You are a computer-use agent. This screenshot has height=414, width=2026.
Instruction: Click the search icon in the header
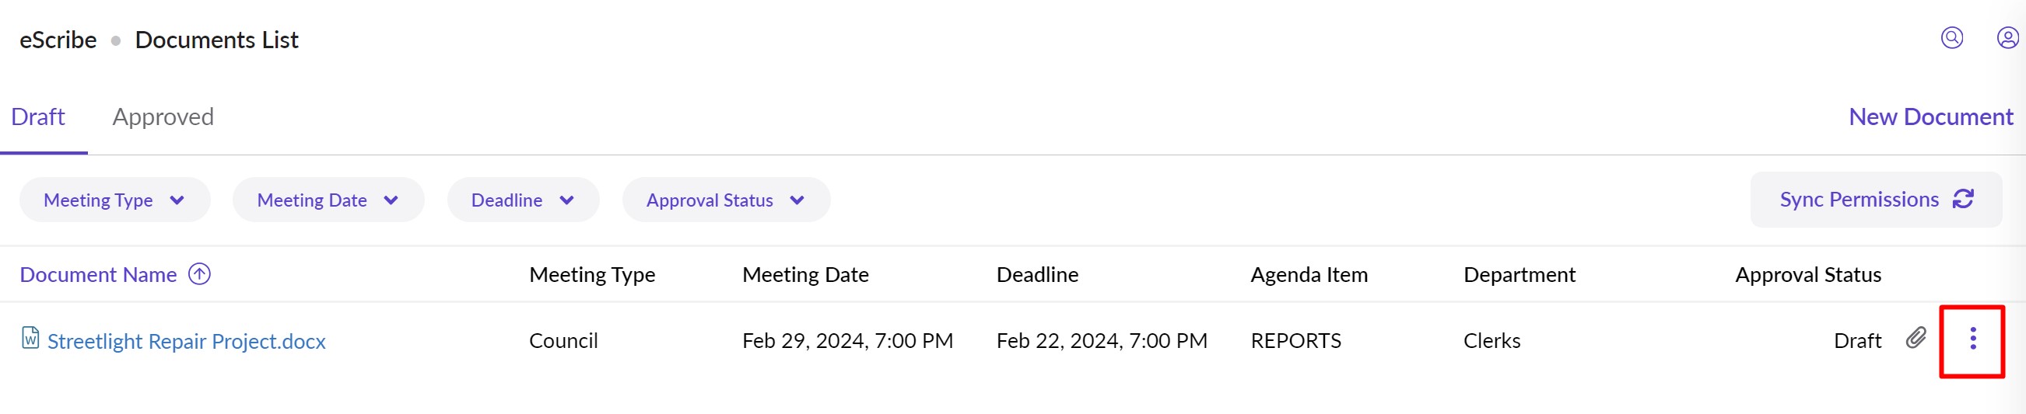point(1951,38)
